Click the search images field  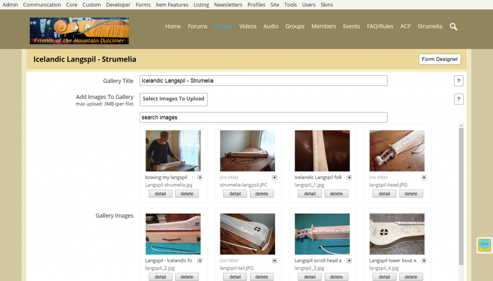click(263, 117)
